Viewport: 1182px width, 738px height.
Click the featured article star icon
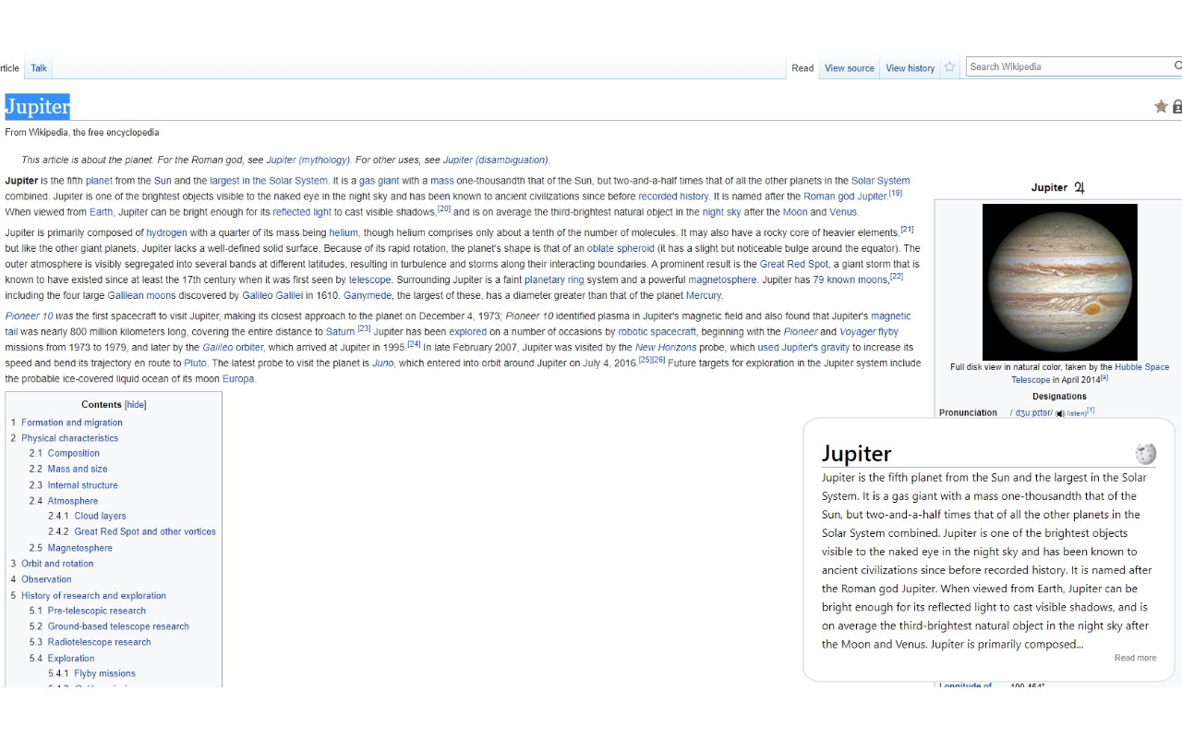click(x=1161, y=107)
